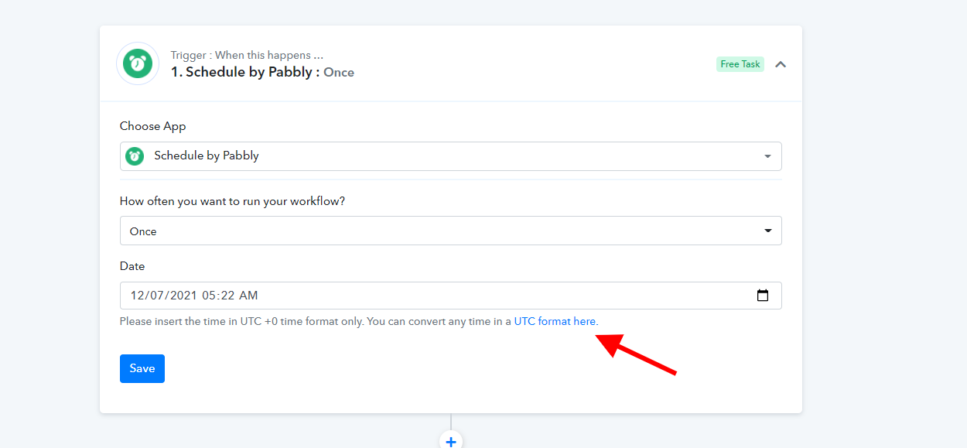Click the How often you want to run your workflow? label
967x448 pixels.
coord(232,201)
